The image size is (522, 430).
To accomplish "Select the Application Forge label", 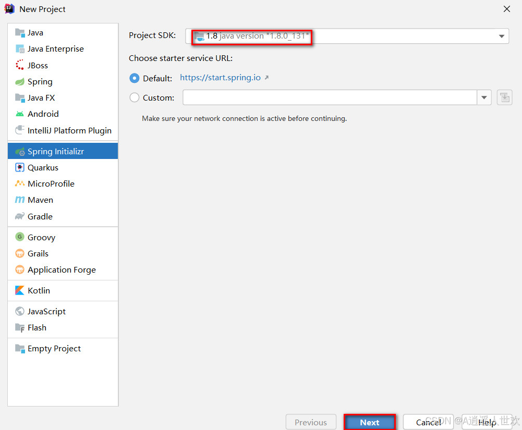I will click(x=62, y=270).
